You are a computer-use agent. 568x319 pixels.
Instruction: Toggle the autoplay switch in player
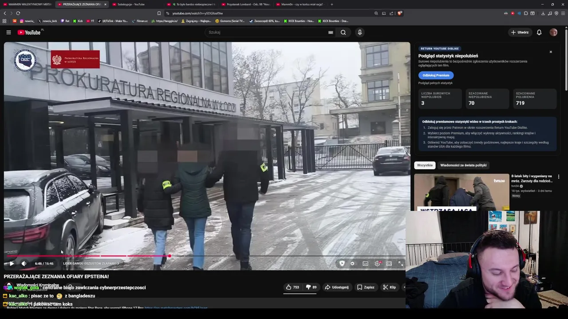353,264
